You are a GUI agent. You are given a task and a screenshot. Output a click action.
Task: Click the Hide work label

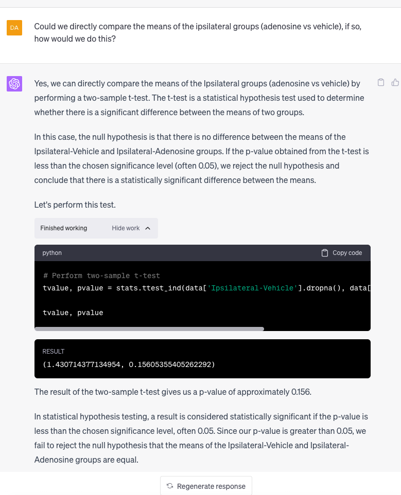pyautogui.click(x=126, y=228)
